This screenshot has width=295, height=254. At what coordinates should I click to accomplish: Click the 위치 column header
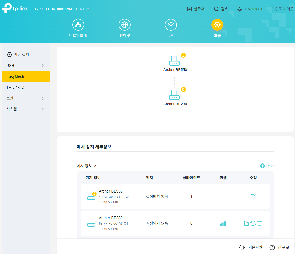(x=149, y=178)
